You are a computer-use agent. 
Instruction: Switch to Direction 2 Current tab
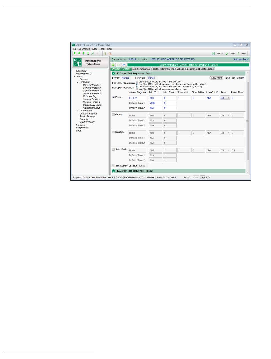pos(141,69)
